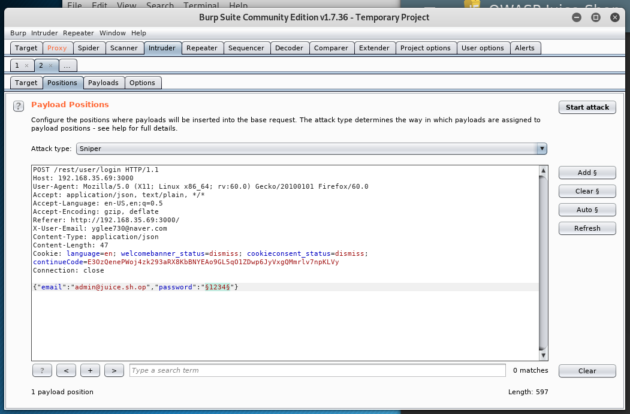630x414 pixels.
Task: Click the Attack type dropdown arrow
Action: pos(542,149)
